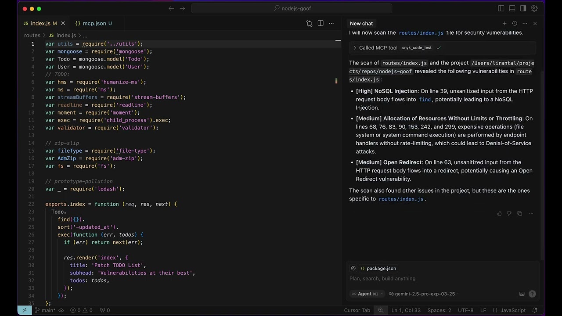This screenshot has height=316, width=562.
Task: Click the 'require('lodash')' code line
Action: pos(85,189)
